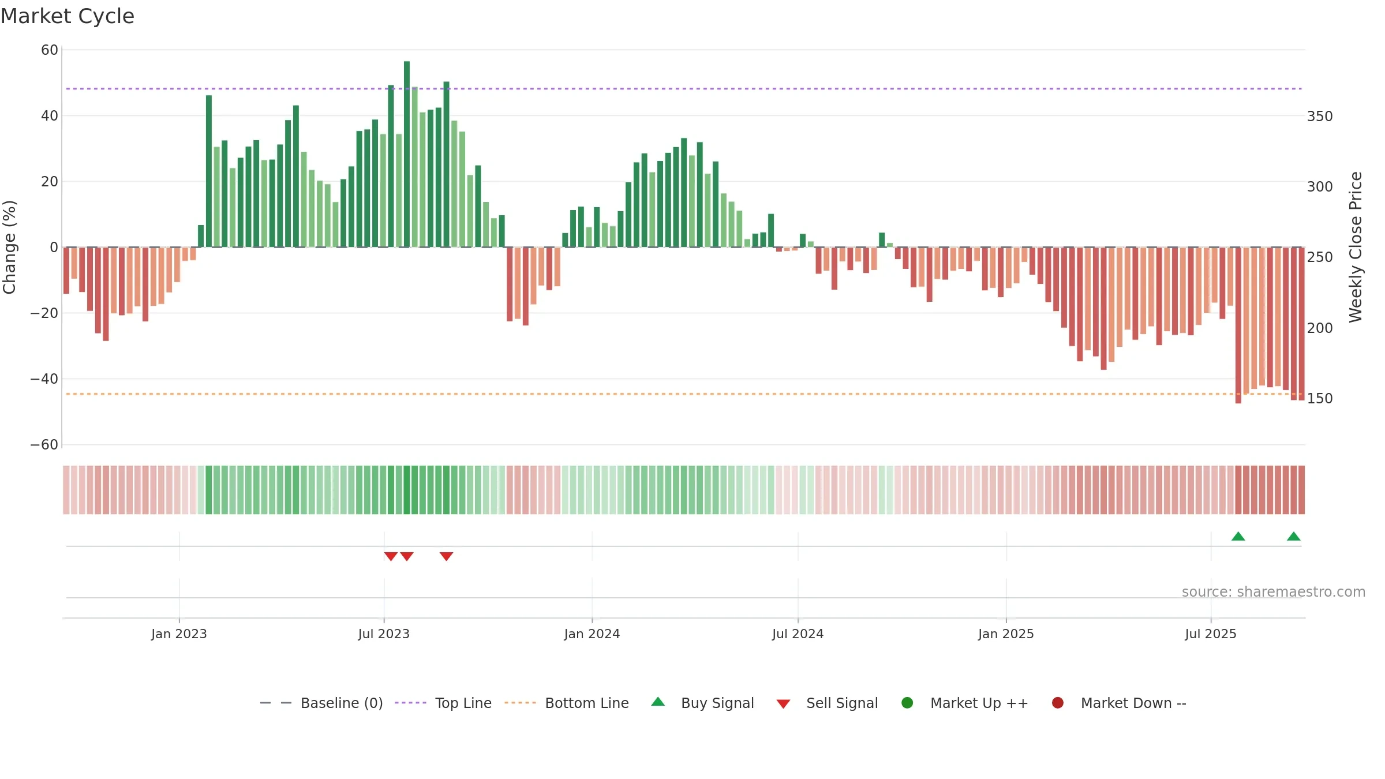Click the Jan 2024 axis label

(592, 634)
